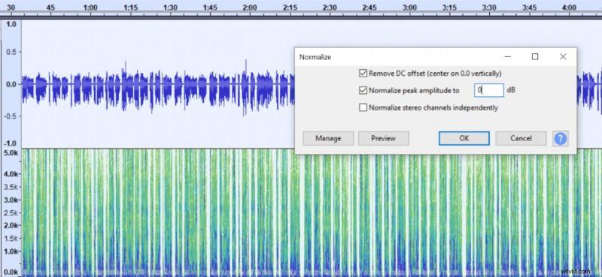The width and height of the screenshot is (602, 277).
Task: Click the 3.0k frequency scale label
Action: pyautogui.click(x=11, y=200)
